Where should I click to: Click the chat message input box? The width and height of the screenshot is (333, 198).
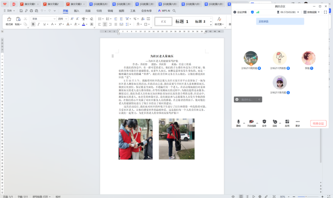click(x=247, y=99)
